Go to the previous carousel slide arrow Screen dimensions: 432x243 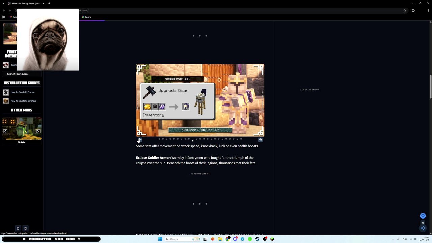140,140
